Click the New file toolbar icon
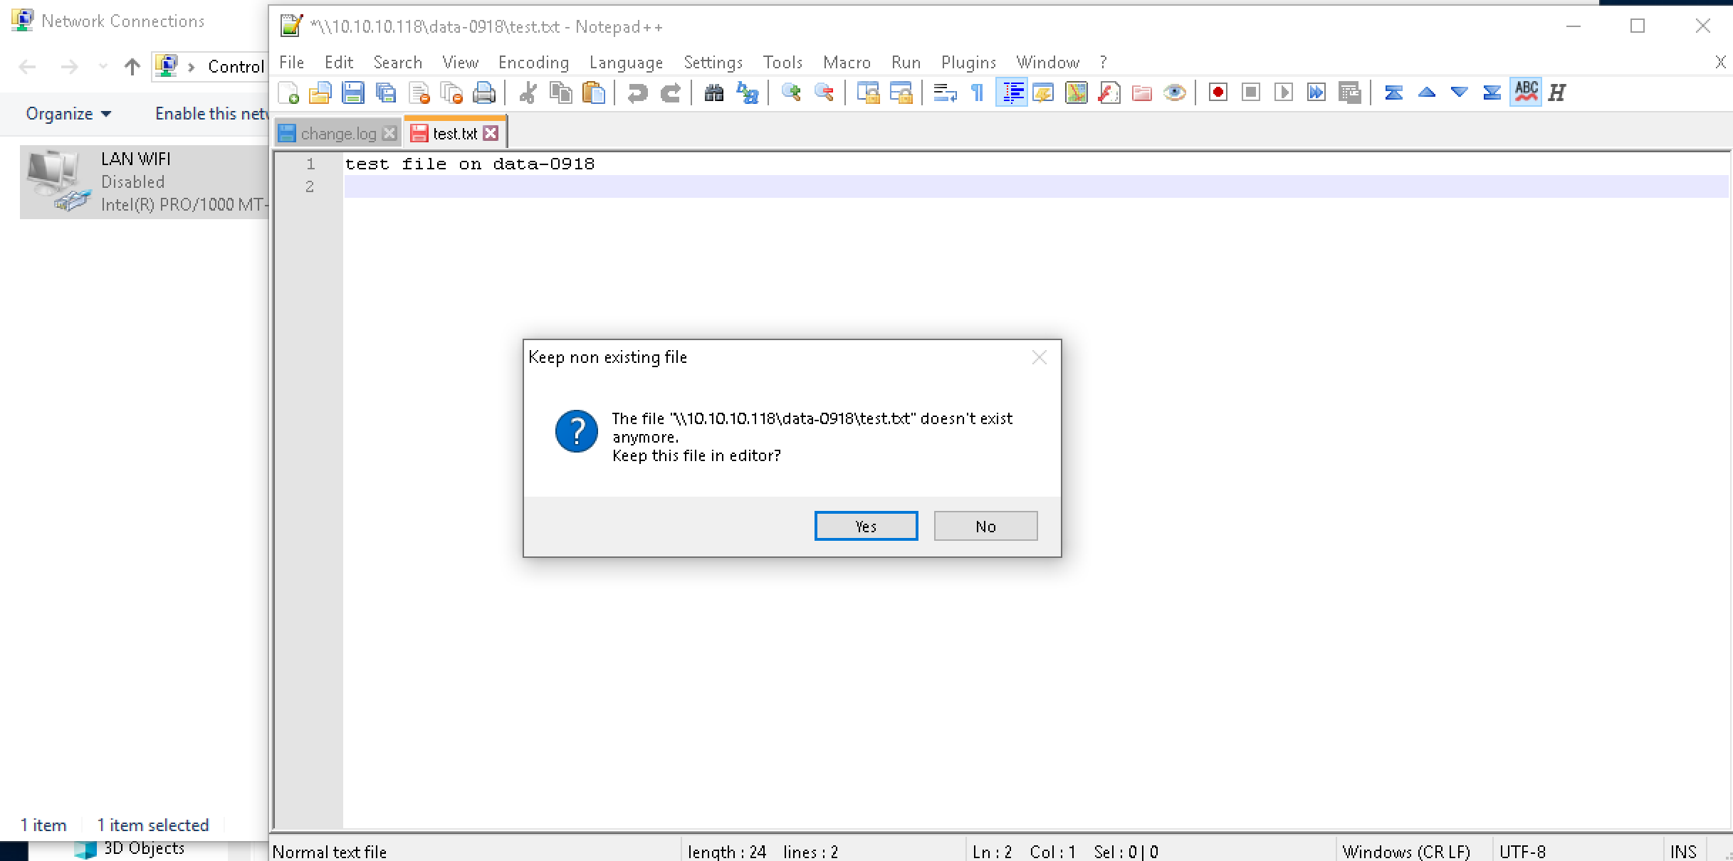The image size is (1733, 861). (x=288, y=93)
